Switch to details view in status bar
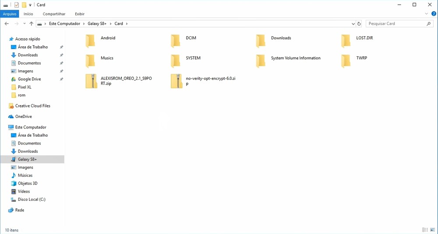 pyautogui.click(x=425, y=230)
